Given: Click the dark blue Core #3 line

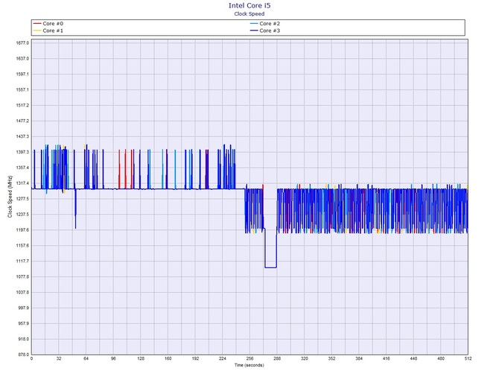Looking at the screenshot, I should tap(254, 31).
